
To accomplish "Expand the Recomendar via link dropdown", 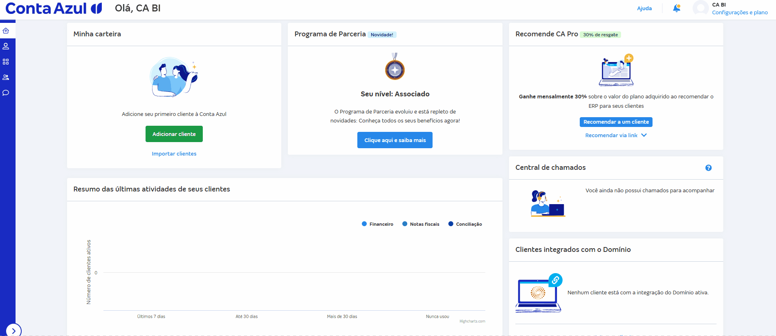I will point(616,135).
